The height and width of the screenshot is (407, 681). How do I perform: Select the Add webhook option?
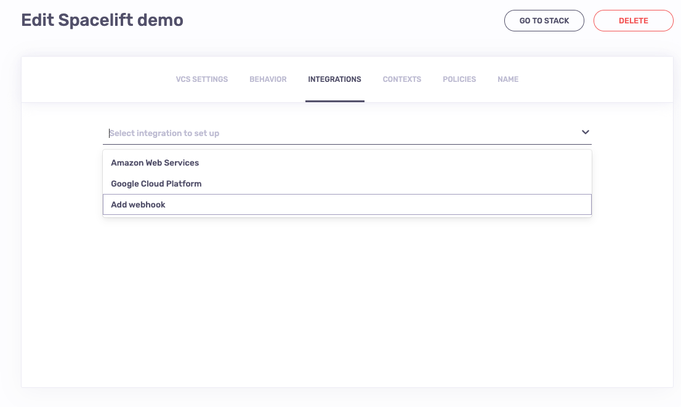tap(139, 204)
